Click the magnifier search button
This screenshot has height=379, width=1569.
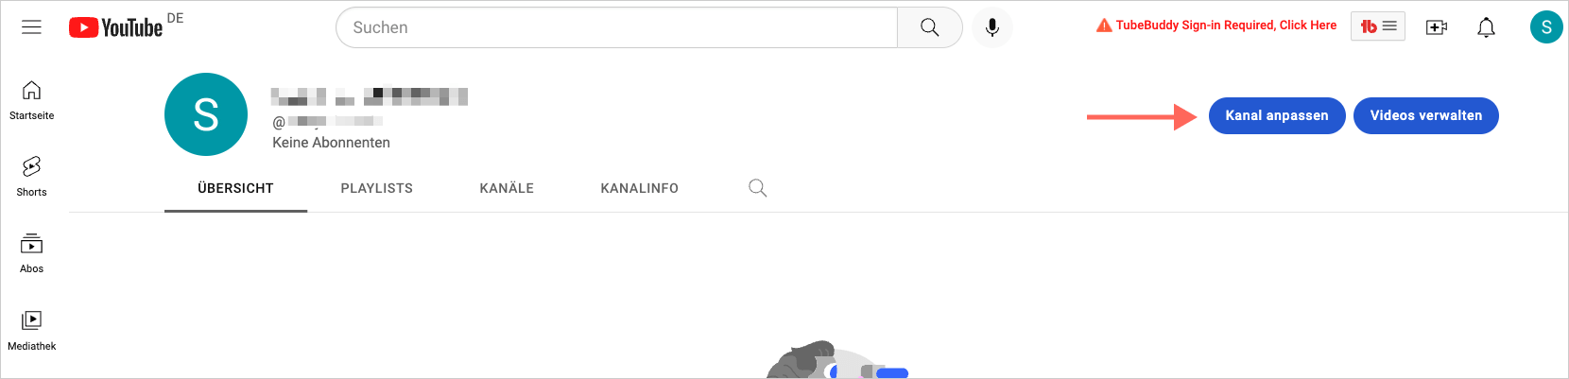(929, 27)
